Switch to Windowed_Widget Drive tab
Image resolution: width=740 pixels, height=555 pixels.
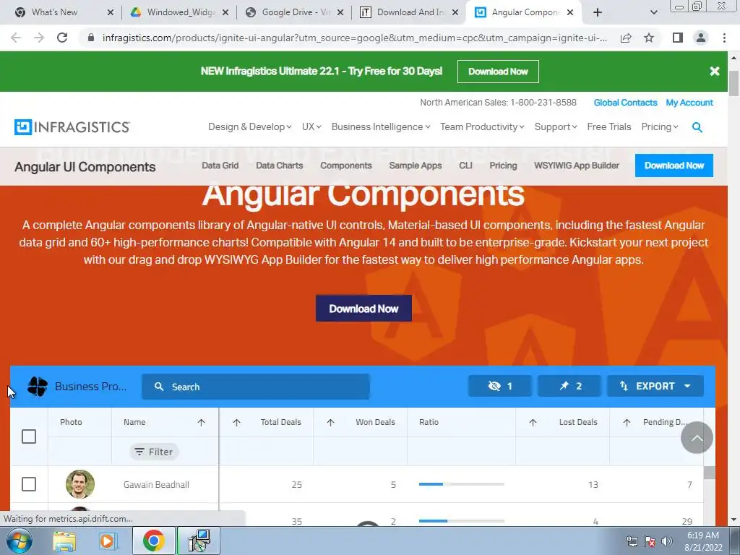tap(181, 12)
